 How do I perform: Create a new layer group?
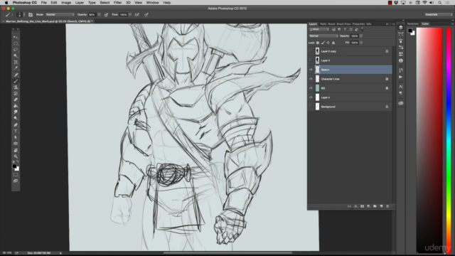375,206
